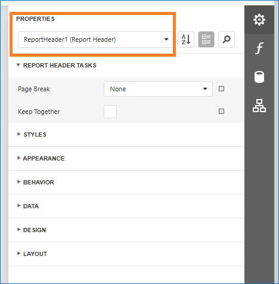The height and width of the screenshot is (284, 279).
Task: Open the Field List database tab
Action: (259, 77)
